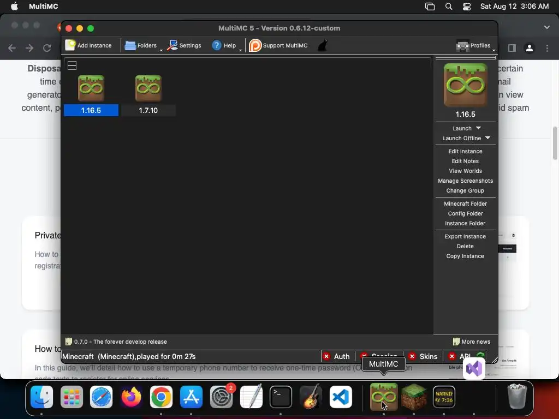The height and width of the screenshot is (419, 559).
Task: Go back in the background browser window
Action: pos(12,48)
